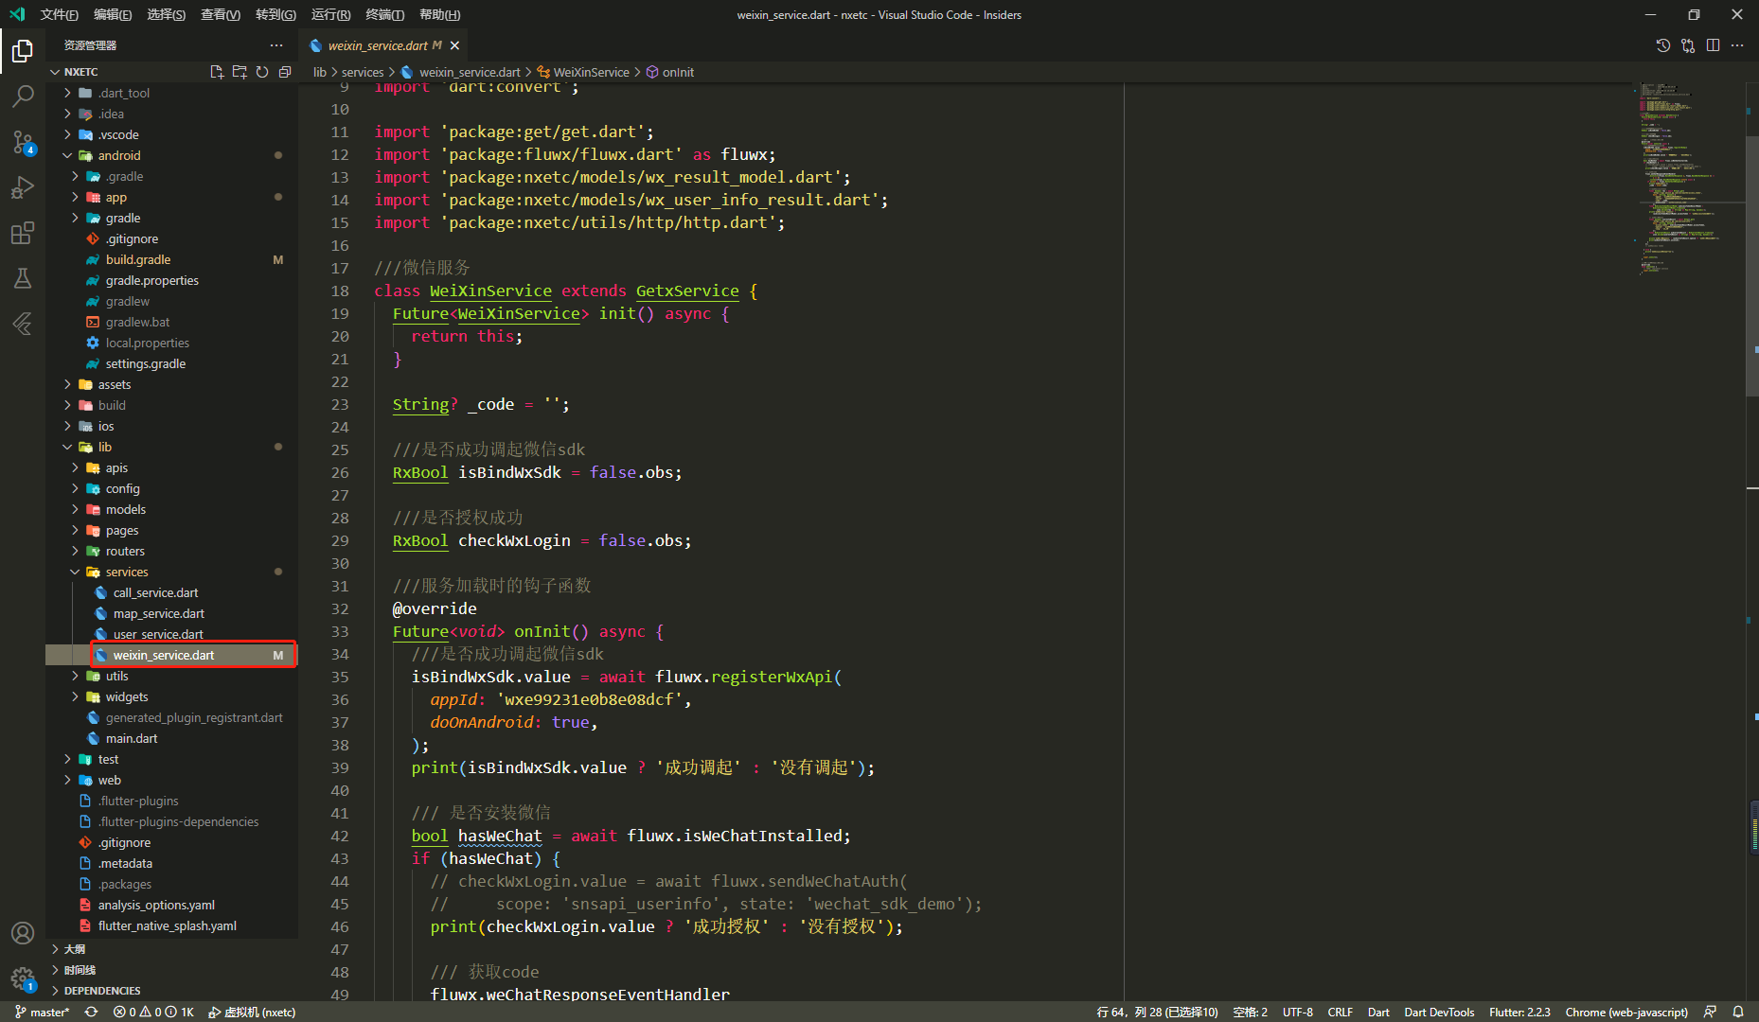
Task: Open the Extensions view
Action: [23, 233]
